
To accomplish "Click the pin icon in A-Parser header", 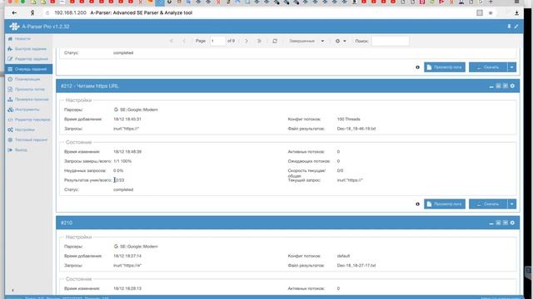I will (x=509, y=26).
